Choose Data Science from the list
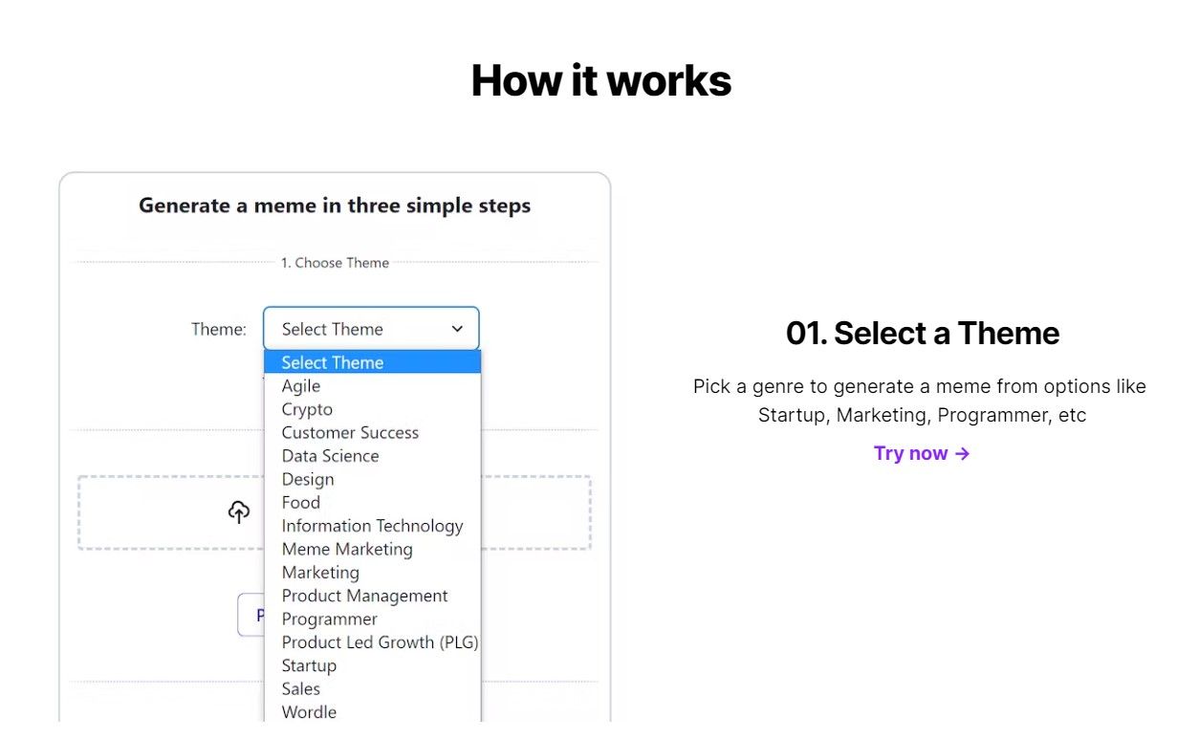This screenshot has width=1199, height=739. pyautogui.click(x=373, y=456)
